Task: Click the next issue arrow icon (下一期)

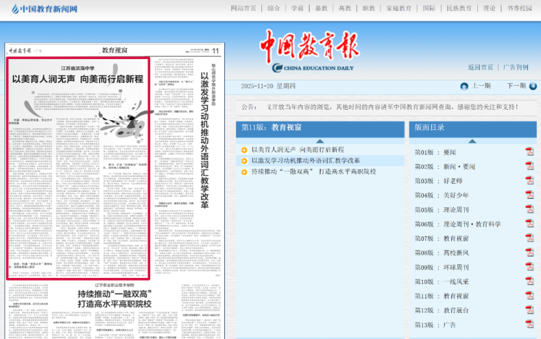Action: pyautogui.click(x=533, y=86)
